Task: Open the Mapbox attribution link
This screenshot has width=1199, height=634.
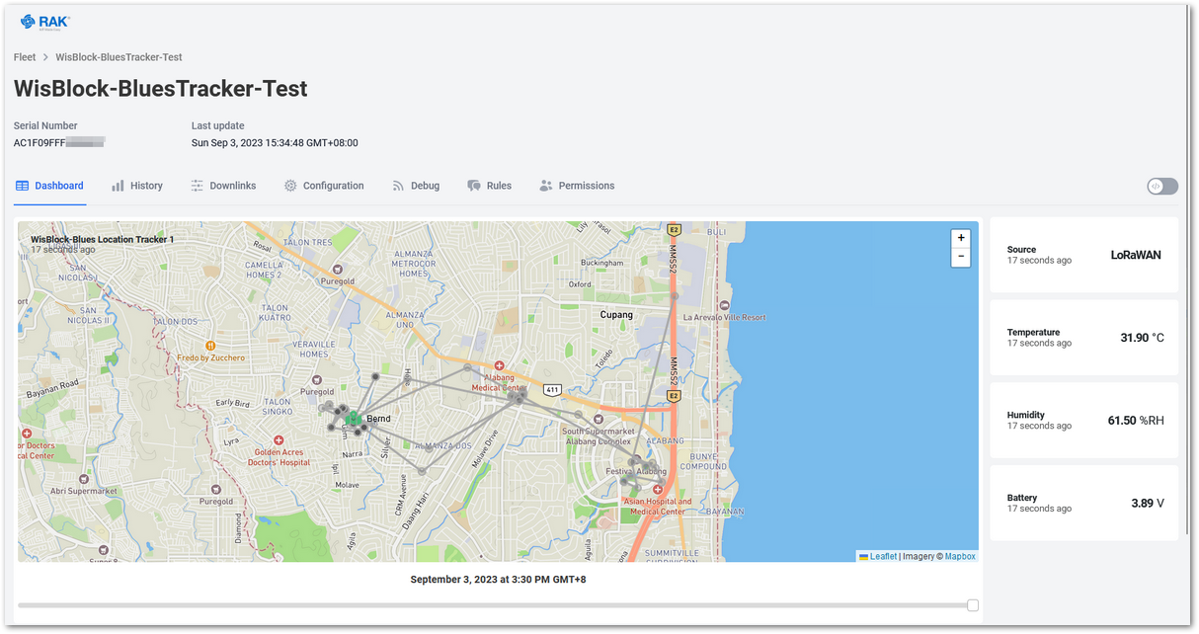Action: (x=960, y=557)
